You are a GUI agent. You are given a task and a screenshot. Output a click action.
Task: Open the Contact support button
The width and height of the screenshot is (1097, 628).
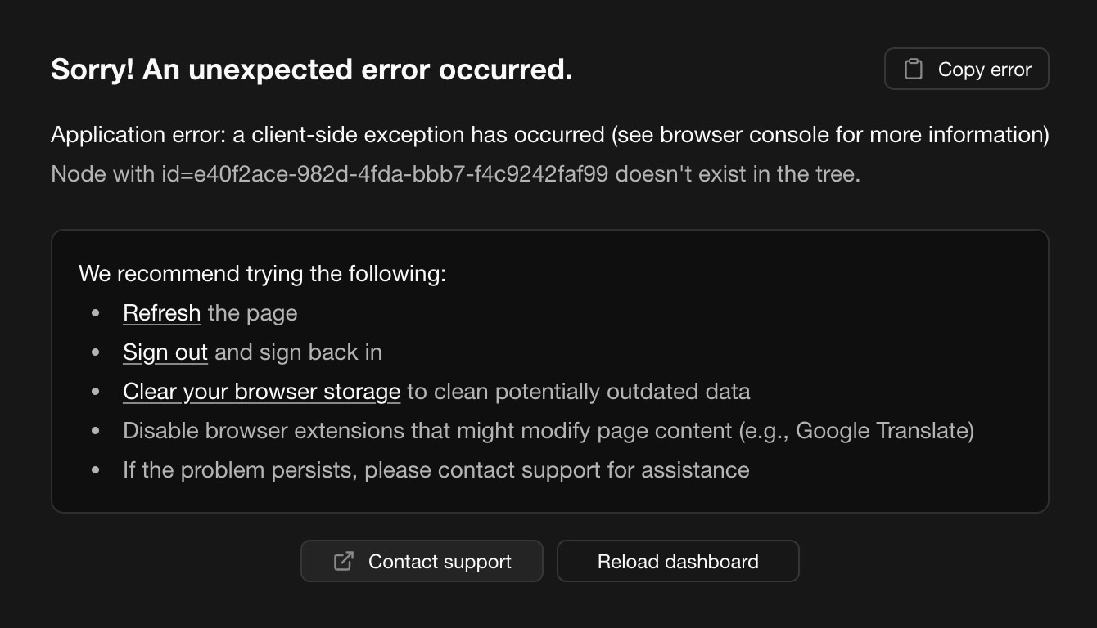(x=422, y=561)
